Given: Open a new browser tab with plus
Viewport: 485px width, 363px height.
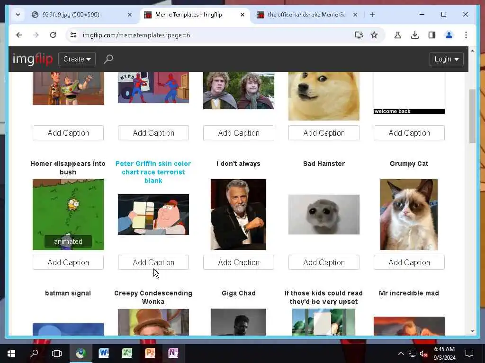Looking at the screenshot, I should click(x=372, y=15).
